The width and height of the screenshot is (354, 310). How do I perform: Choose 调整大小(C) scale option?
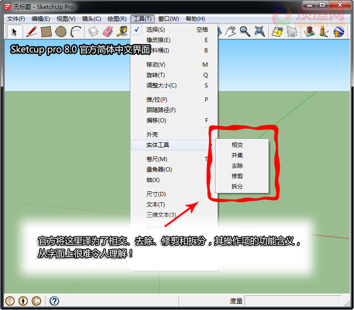[174, 86]
